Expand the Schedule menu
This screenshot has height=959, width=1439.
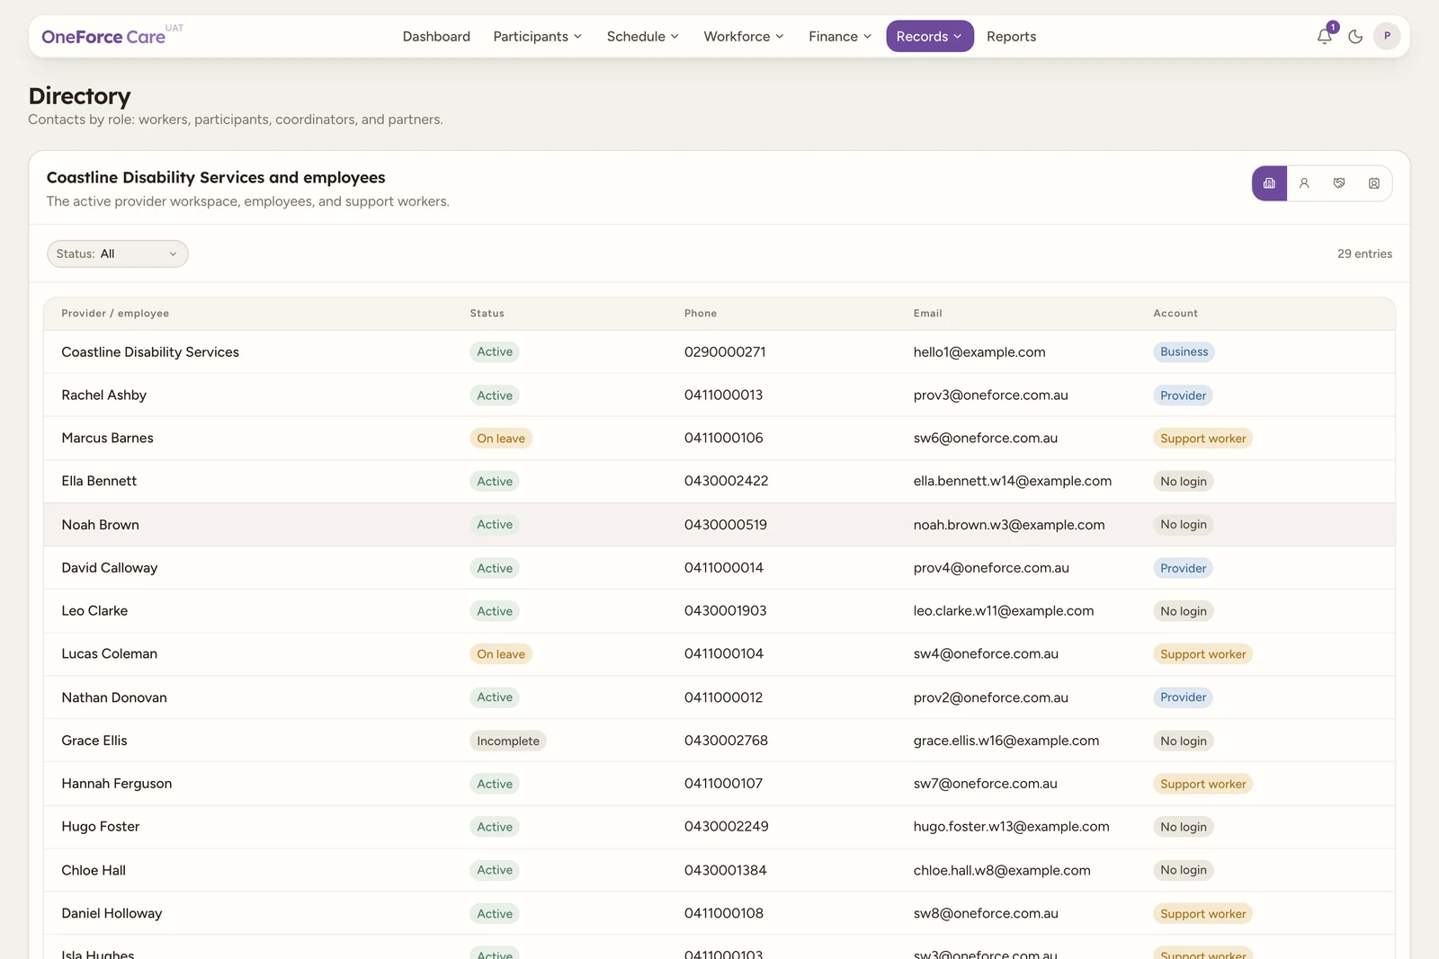point(642,37)
